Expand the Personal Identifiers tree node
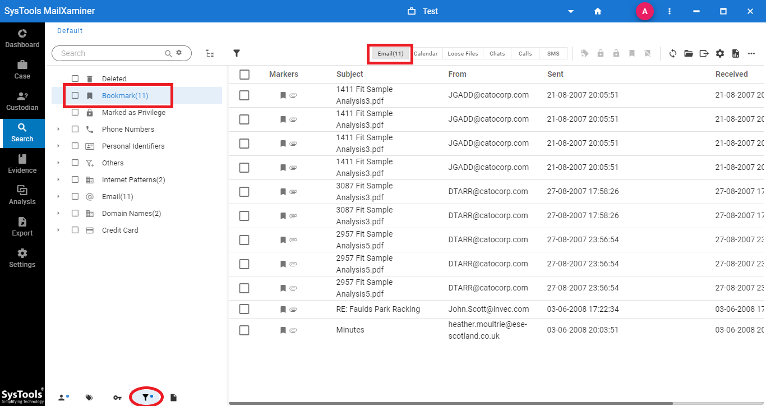Viewport: 766px width, 406px height. (x=58, y=146)
